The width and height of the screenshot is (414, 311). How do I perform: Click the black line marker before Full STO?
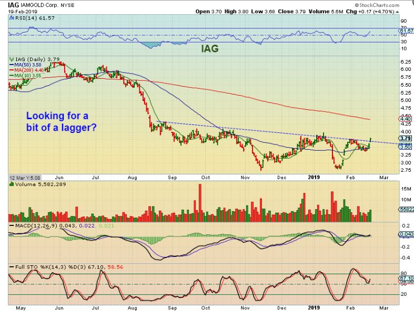tap(12, 267)
